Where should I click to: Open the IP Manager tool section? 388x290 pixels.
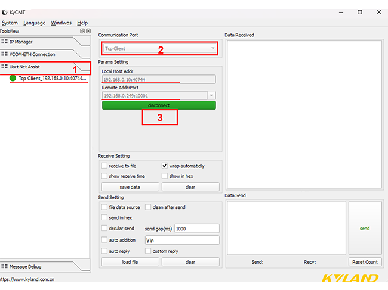point(45,42)
